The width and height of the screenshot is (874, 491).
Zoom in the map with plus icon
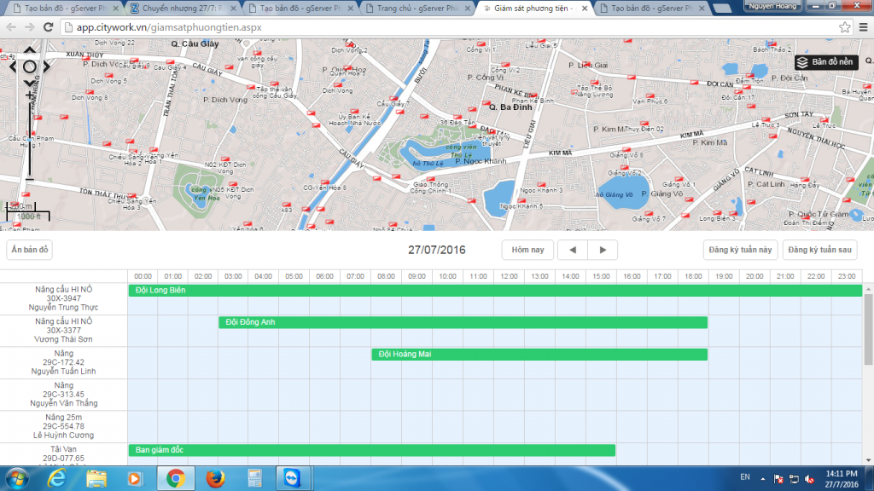tap(30, 95)
